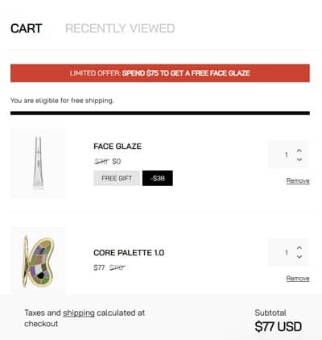Increase Face Glaze quantity with up arrow
The height and width of the screenshot is (340, 322).
coord(299,151)
